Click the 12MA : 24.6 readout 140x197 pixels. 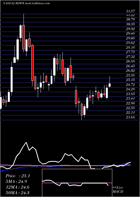(17, 187)
